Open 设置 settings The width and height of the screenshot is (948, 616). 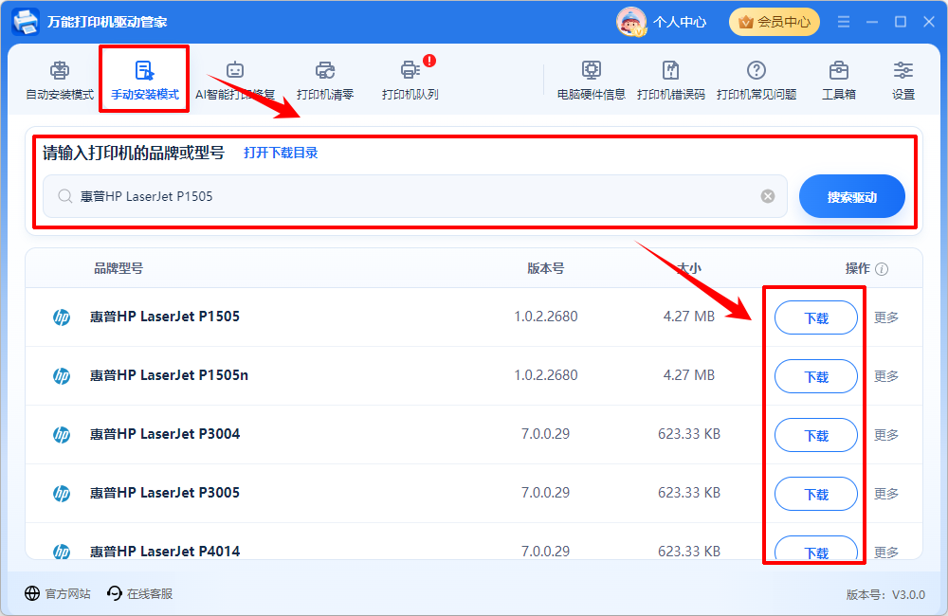point(903,80)
